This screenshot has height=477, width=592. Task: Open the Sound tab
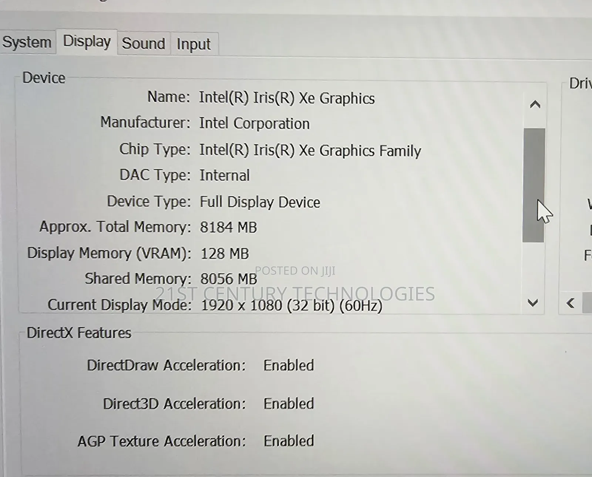tap(144, 44)
